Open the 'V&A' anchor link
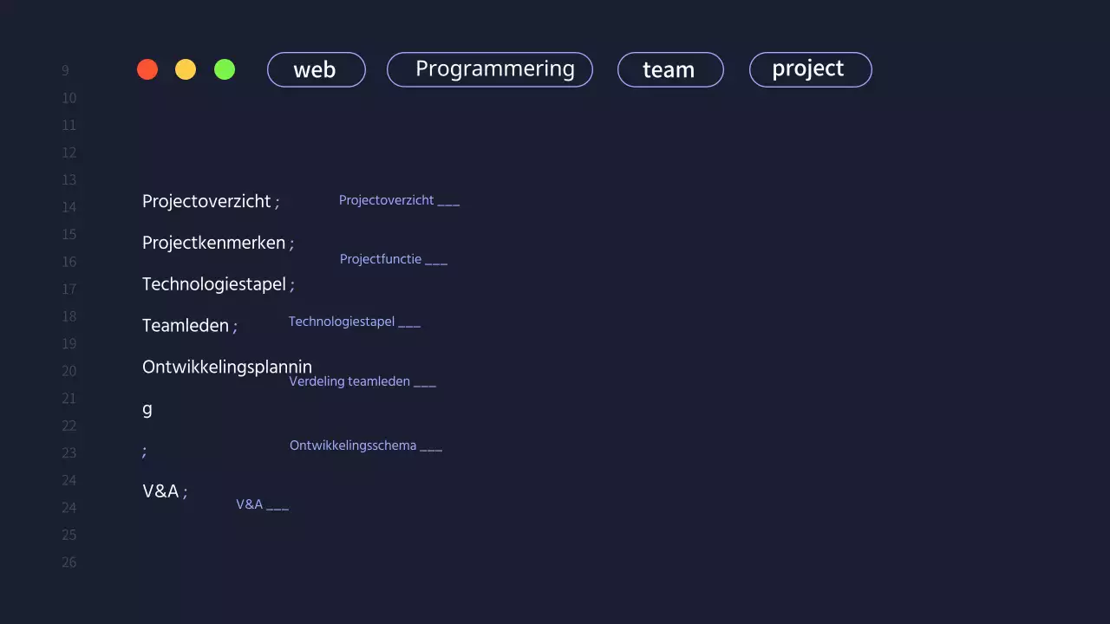Viewport: 1110px width, 624px height. point(250,504)
